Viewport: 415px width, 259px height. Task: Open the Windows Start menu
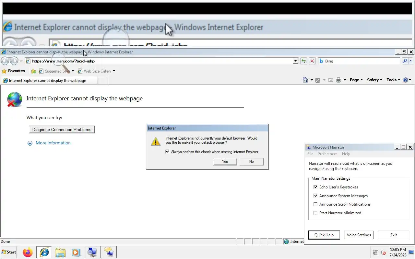click(x=9, y=252)
